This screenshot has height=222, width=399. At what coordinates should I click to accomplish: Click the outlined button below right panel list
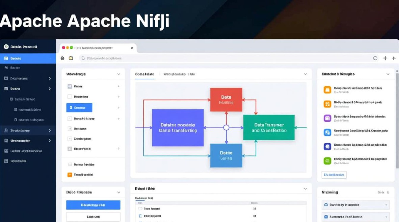click(334, 175)
